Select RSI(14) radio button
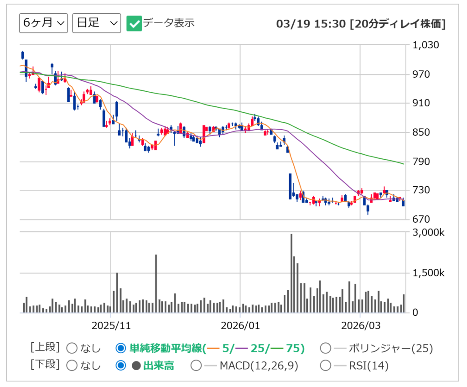This screenshot has height=387, width=467. pyautogui.click(x=326, y=366)
